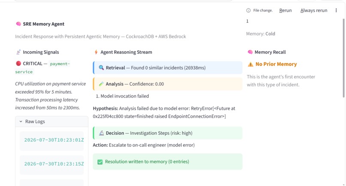Click the Incident Response subtitle text
Viewport: 346px width, 186px height.
coord(100,36)
